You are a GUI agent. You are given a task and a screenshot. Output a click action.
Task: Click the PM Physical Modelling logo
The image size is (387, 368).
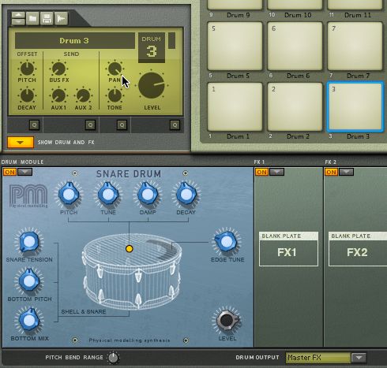tap(28, 196)
